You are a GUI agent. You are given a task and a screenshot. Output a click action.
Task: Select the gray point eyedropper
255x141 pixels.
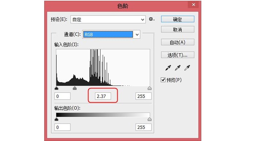[178, 68]
